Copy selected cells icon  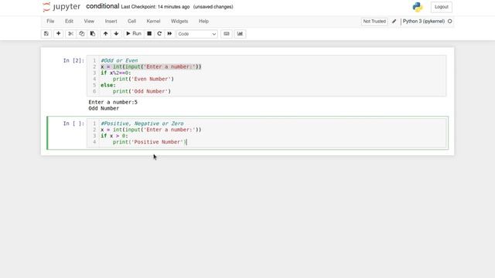click(82, 34)
